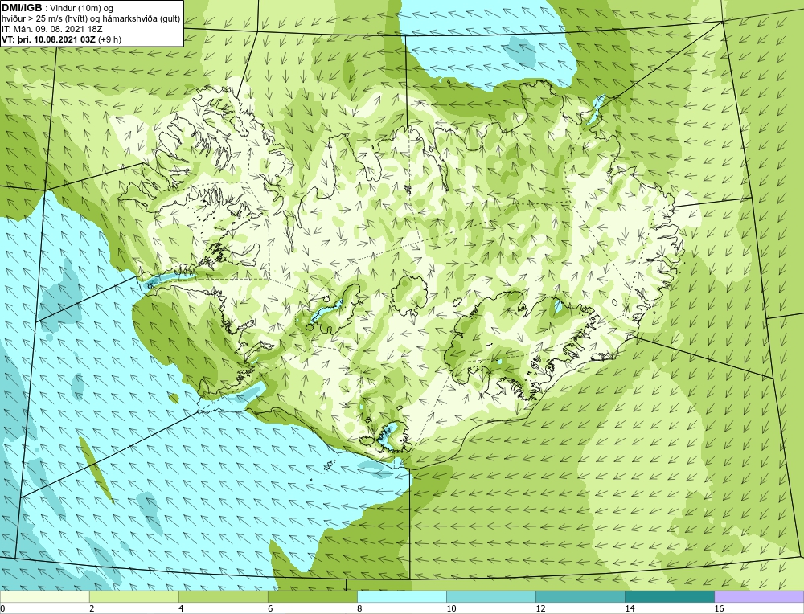The height and width of the screenshot is (614, 804).
Task: Click the 12–14 m/s teal legend swatch
Action: pos(580,597)
